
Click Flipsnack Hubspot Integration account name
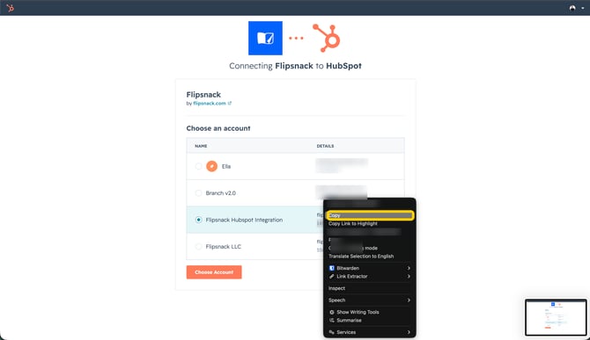[244, 220]
